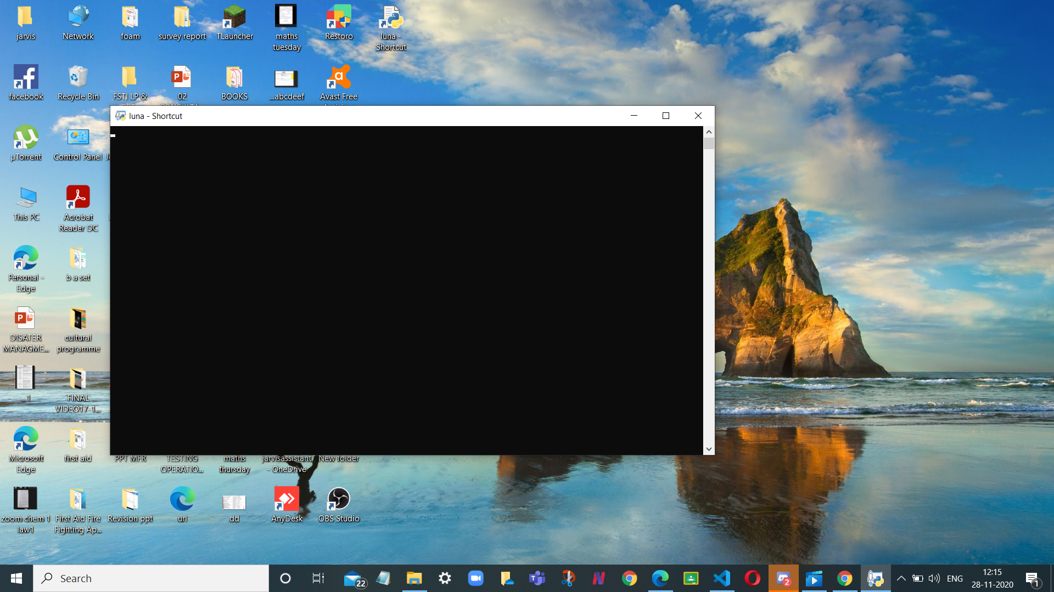Open the notification action center

pyautogui.click(x=1033, y=578)
